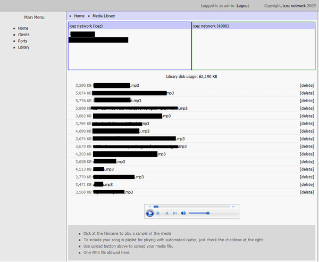Skip to previous track in player
Screen dimensions: 319x262
[166, 214]
